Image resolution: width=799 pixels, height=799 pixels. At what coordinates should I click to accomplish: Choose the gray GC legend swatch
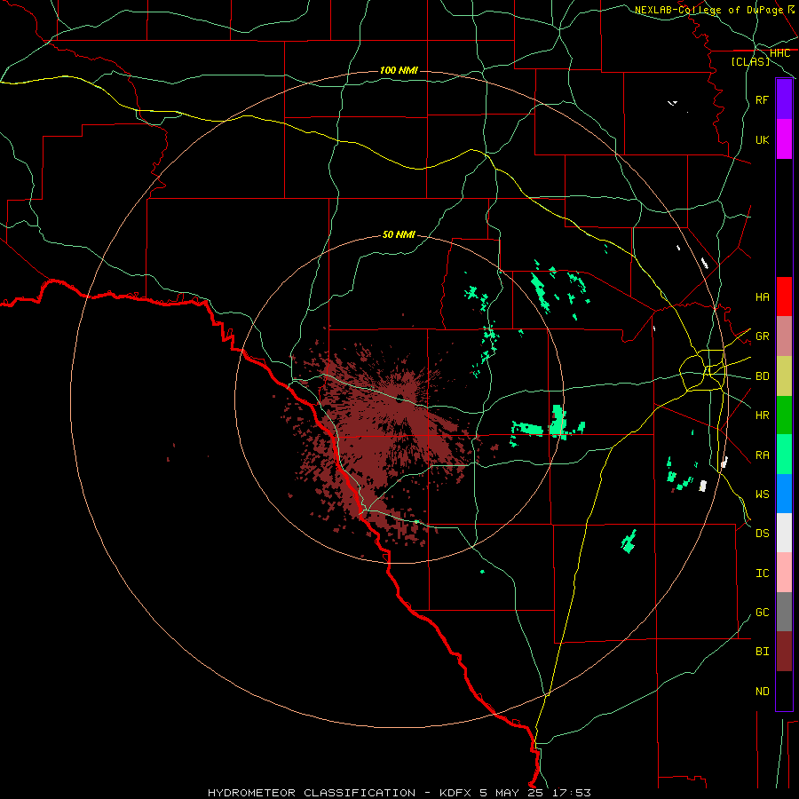click(784, 612)
